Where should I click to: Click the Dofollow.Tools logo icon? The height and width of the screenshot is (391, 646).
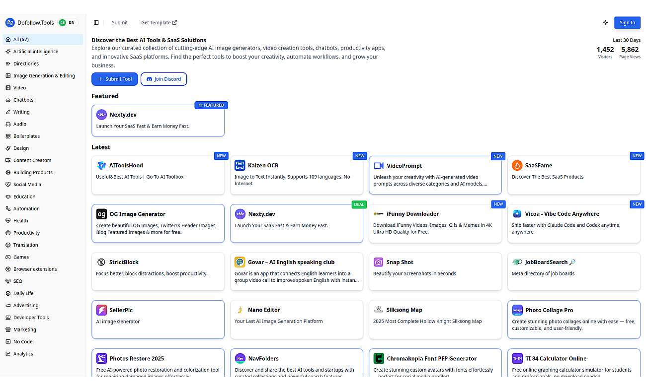[x=10, y=23]
